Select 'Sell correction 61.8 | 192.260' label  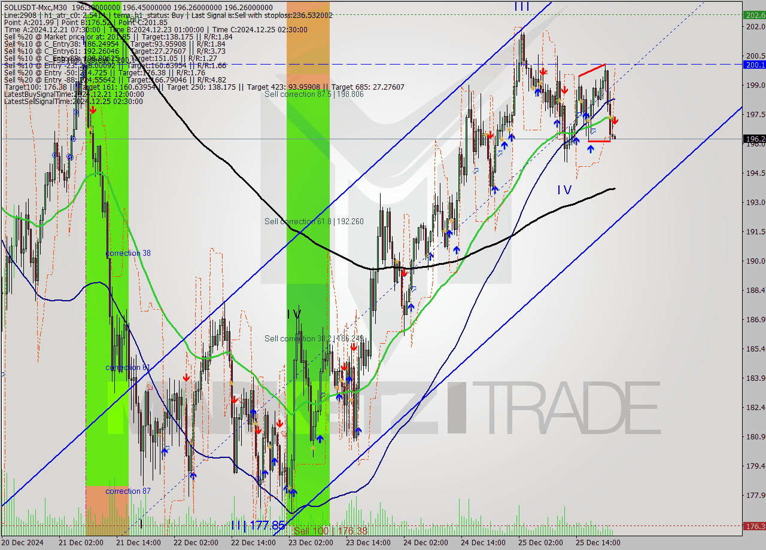pos(314,221)
